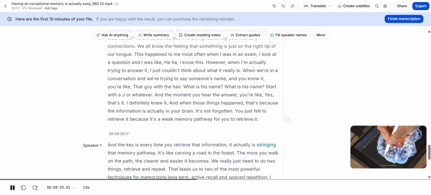
Task: Pause the playback
Action: tap(12, 187)
